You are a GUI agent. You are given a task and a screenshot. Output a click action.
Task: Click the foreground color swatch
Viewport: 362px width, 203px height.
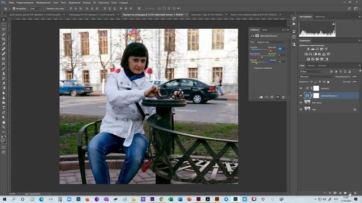[2, 140]
